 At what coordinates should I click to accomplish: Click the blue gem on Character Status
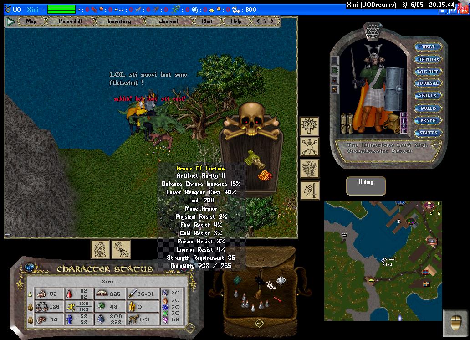tap(29, 267)
